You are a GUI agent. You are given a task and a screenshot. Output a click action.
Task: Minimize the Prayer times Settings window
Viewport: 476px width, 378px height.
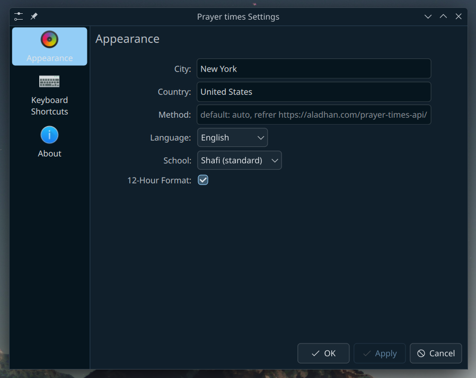[x=428, y=16]
